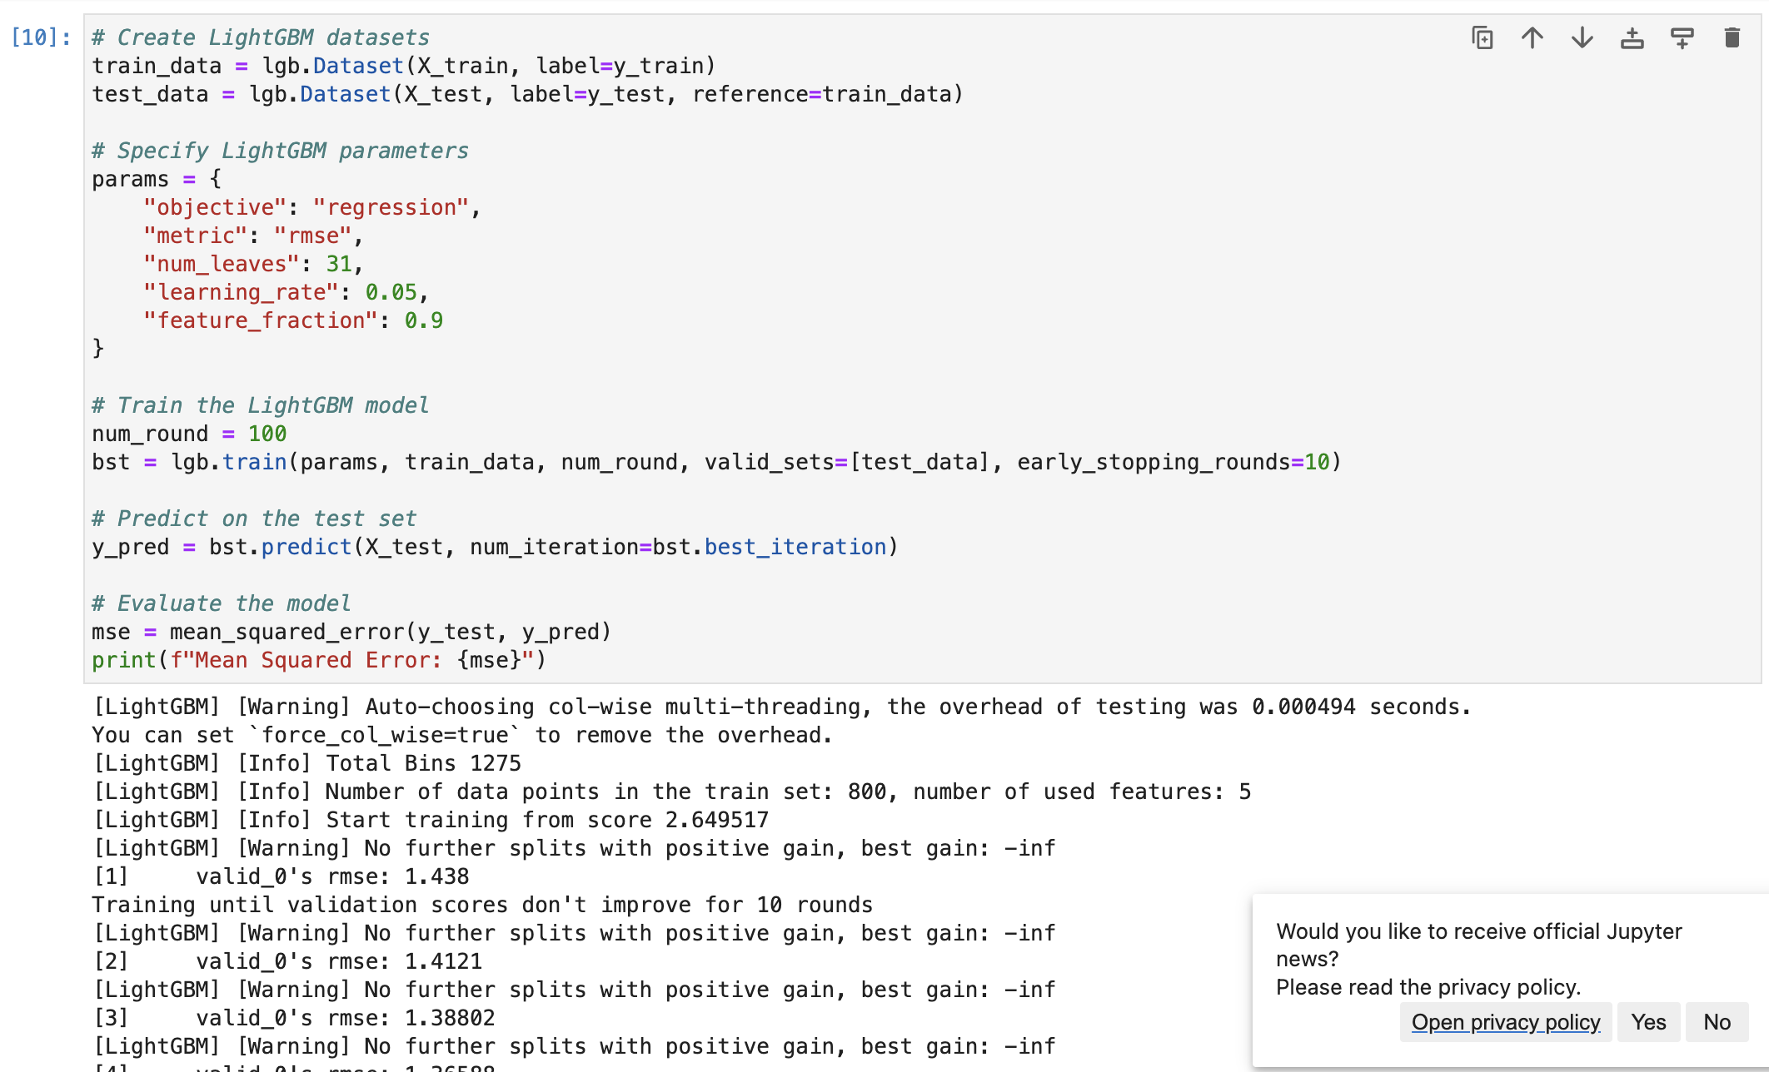Click the line 'params = {'
Screen dimensions: 1769x1072
coord(157,179)
